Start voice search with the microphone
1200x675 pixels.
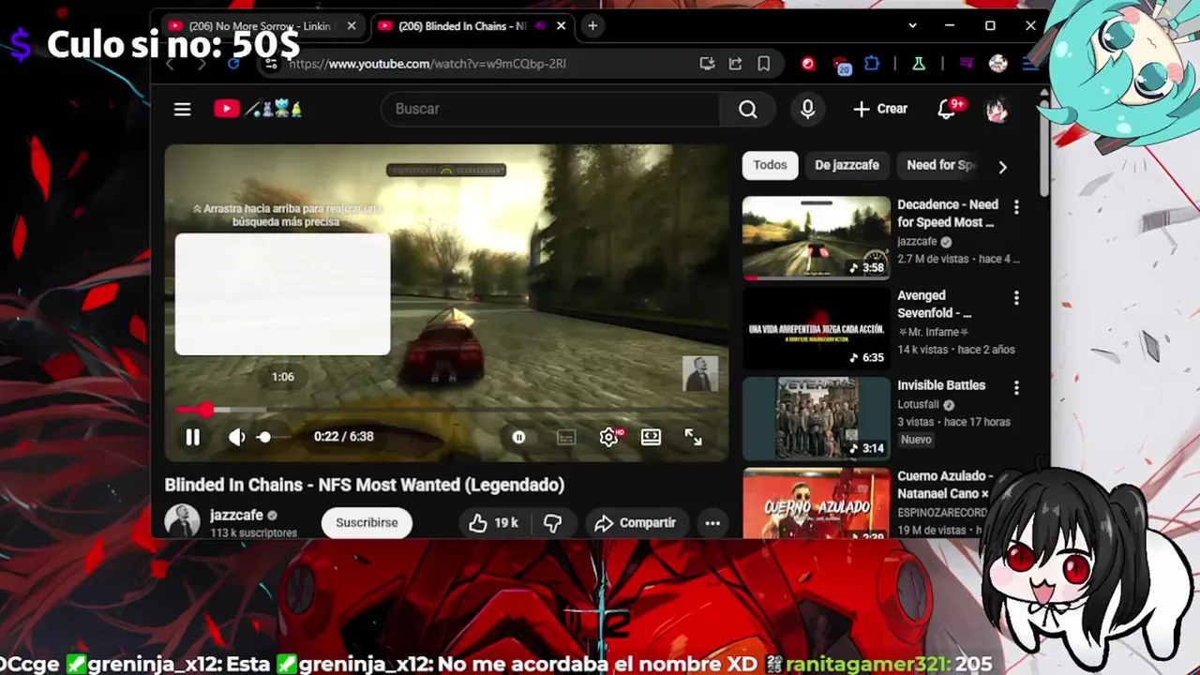[x=807, y=110]
